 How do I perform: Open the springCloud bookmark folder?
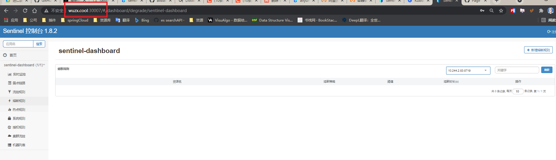tap(75, 20)
